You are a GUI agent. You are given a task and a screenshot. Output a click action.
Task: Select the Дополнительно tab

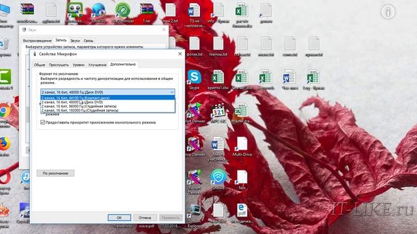pos(123,64)
